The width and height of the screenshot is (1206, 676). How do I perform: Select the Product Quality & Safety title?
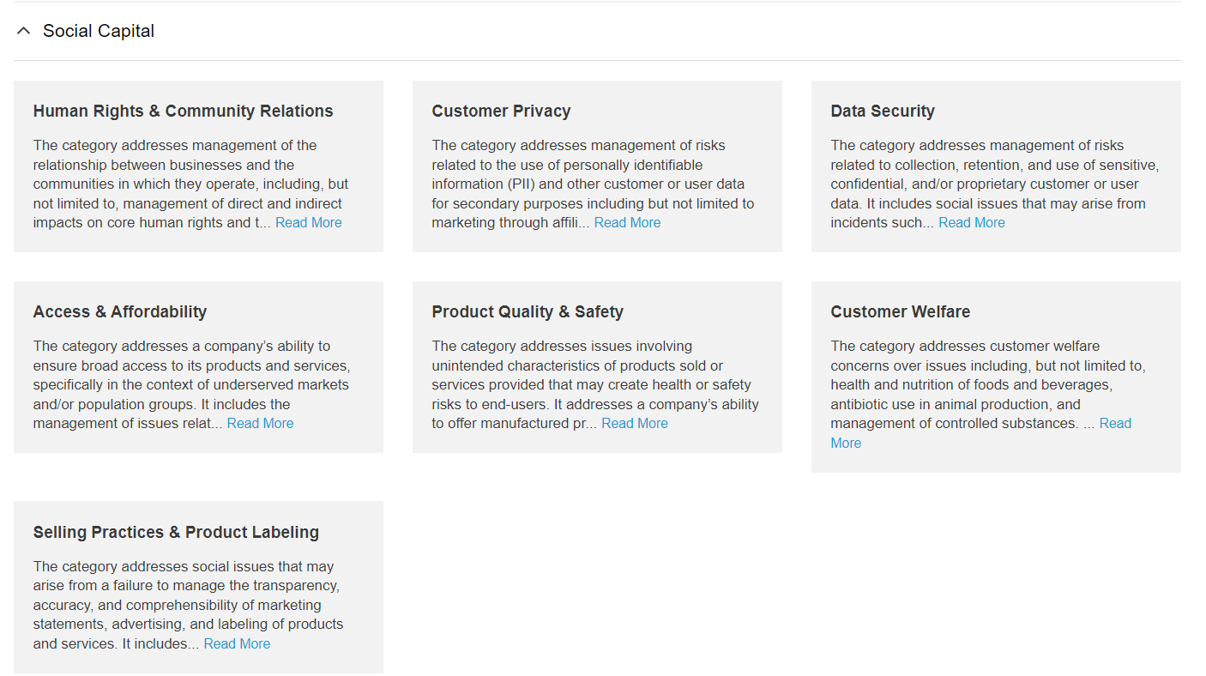528,311
